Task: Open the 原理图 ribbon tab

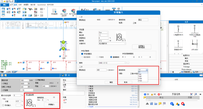Action: pos(26,5)
